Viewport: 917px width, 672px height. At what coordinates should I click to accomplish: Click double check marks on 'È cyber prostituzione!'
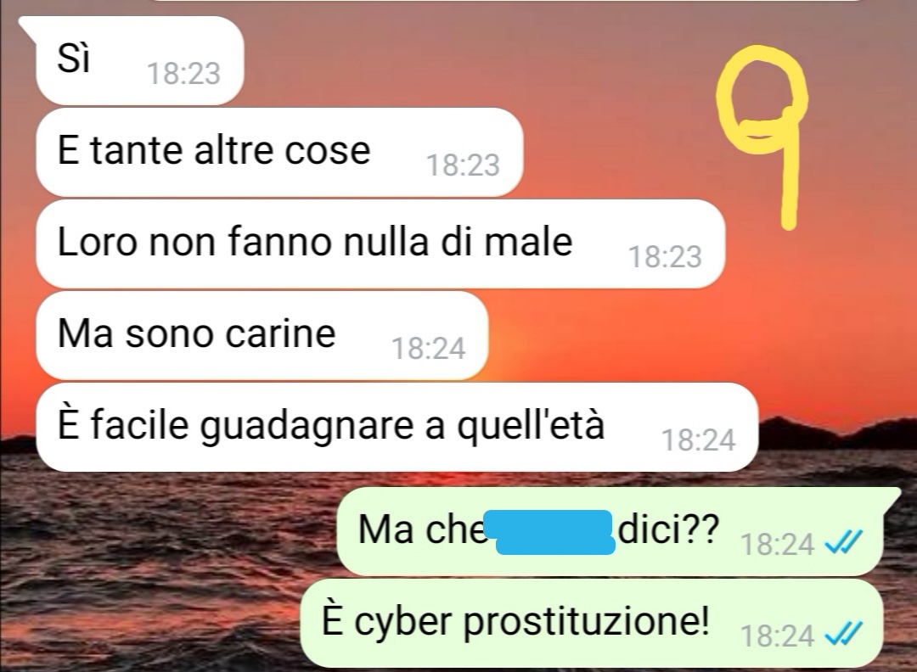coord(843,635)
